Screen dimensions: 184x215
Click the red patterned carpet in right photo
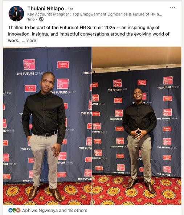(x=137, y=192)
